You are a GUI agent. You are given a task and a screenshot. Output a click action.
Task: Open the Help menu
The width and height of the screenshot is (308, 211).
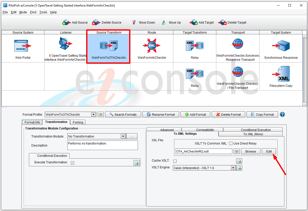[x=53, y=12]
